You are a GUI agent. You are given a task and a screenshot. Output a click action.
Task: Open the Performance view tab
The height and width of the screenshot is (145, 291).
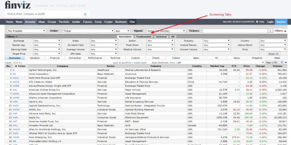[95, 58]
